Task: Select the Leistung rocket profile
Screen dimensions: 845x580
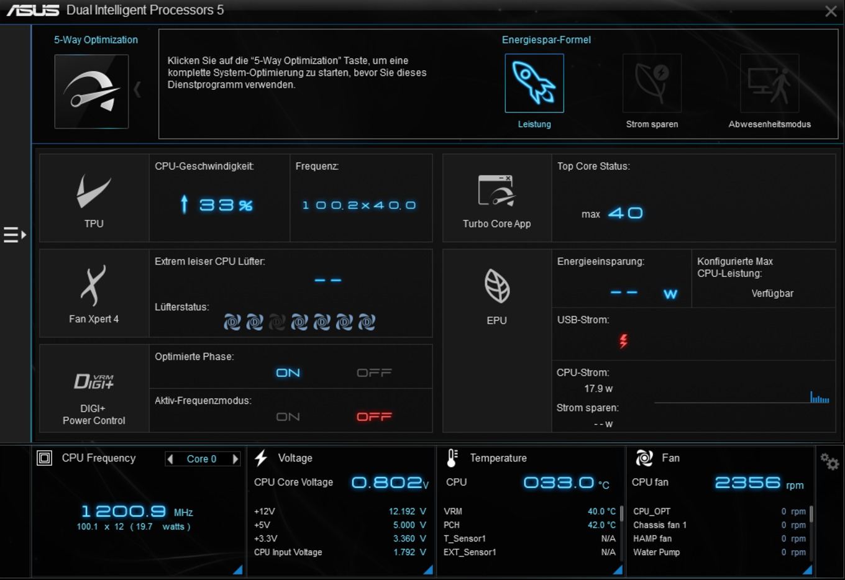Action: [x=534, y=83]
